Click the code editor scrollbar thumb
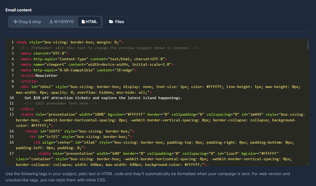 308,46
